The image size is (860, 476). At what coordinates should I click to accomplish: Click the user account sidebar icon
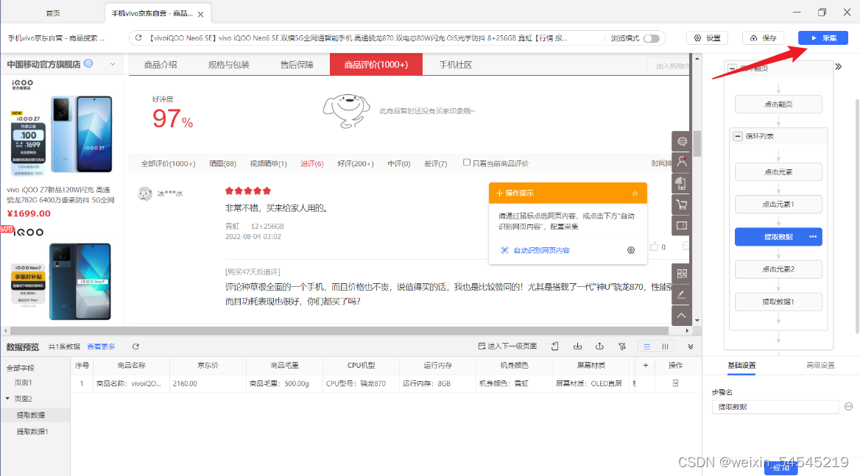pyautogui.click(x=682, y=162)
